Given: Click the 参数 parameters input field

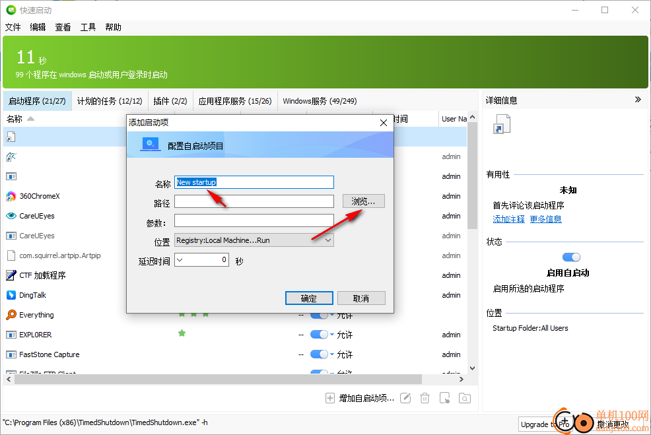Looking at the screenshot, I should click(x=254, y=220).
